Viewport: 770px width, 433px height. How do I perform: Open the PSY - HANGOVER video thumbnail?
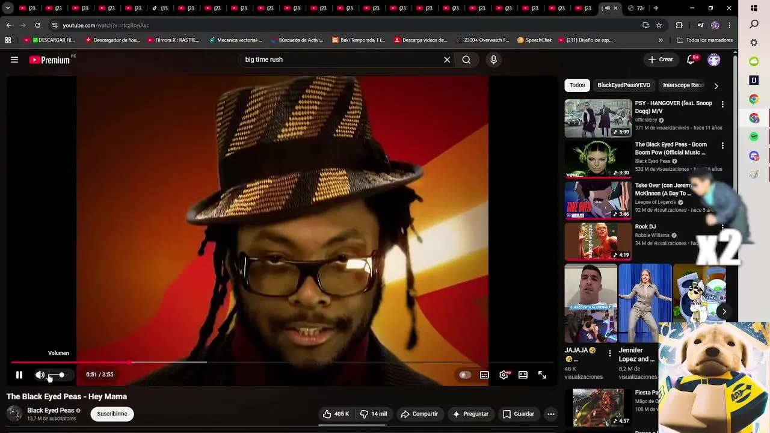pyautogui.click(x=598, y=118)
